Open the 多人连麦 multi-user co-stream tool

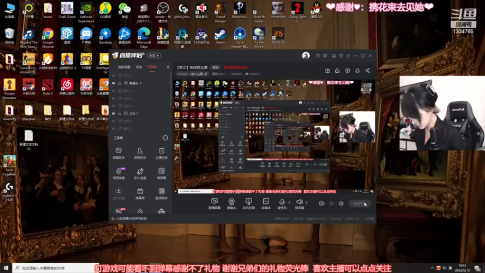click(140, 174)
